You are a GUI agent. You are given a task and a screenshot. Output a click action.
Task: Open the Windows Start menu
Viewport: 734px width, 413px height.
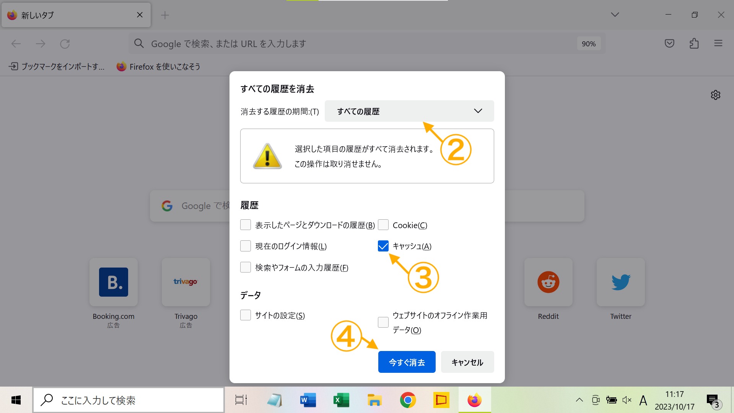16,400
